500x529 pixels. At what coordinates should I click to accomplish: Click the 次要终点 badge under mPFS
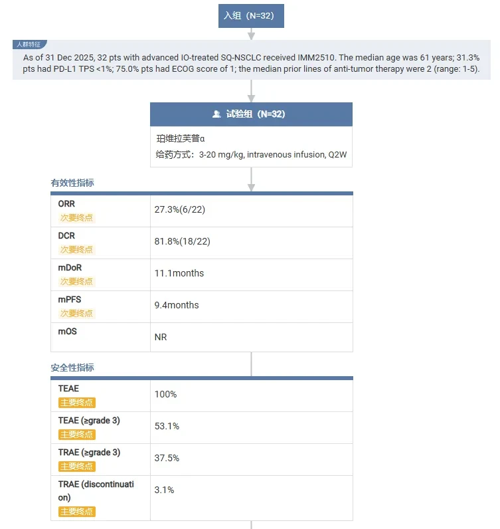click(76, 314)
